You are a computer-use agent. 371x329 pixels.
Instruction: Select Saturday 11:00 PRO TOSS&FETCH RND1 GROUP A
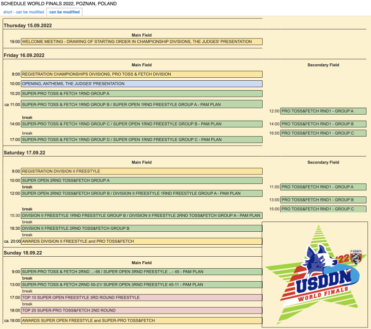(x=323, y=187)
